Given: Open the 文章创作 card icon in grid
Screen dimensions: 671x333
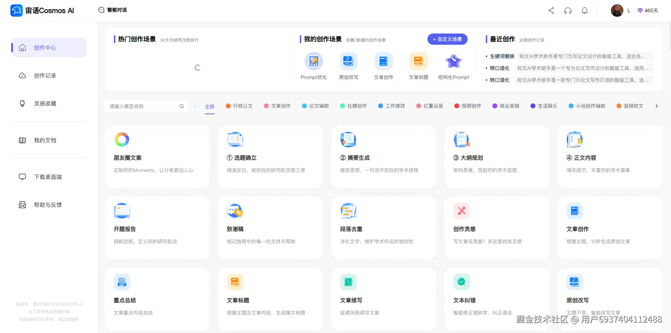Looking at the screenshot, I should coord(575,211).
